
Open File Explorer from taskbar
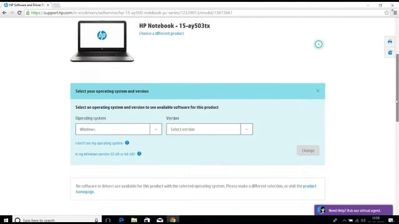coord(134,220)
